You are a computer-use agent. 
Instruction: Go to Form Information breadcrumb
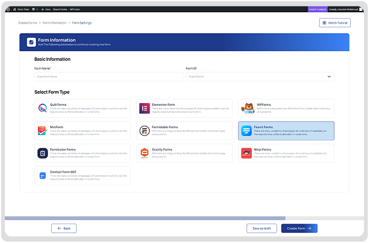tap(54, 23)
